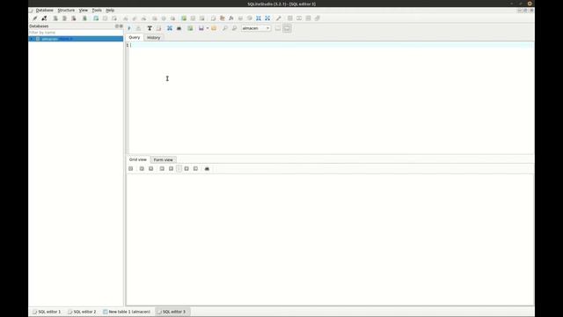
Task: Float the Databases panel with its header icon
Action: click(x=117, y=26)
